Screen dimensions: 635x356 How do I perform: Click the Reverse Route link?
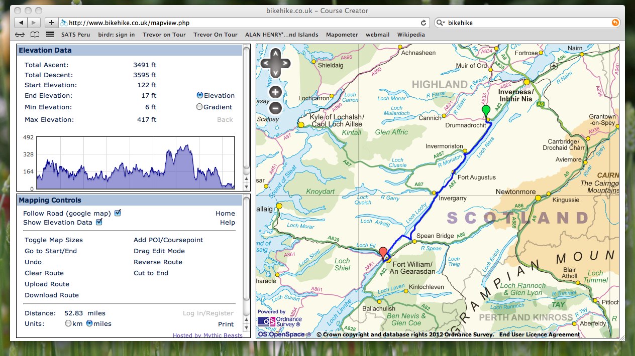tap(158, 262)
